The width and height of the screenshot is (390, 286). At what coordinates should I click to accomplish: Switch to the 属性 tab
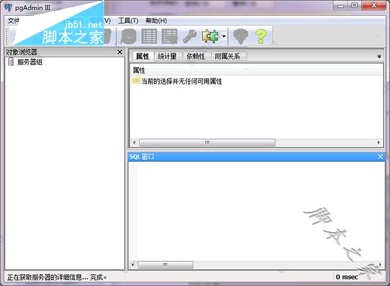coord(142,56)
